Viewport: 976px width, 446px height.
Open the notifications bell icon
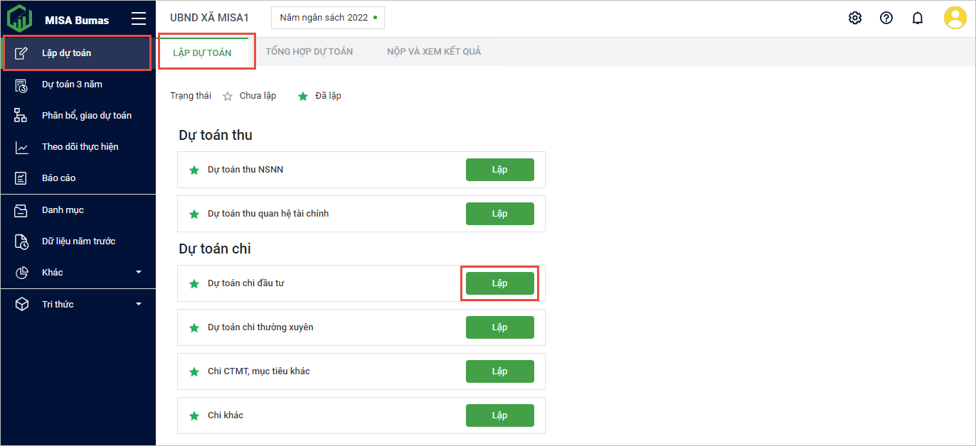(918, 18)
